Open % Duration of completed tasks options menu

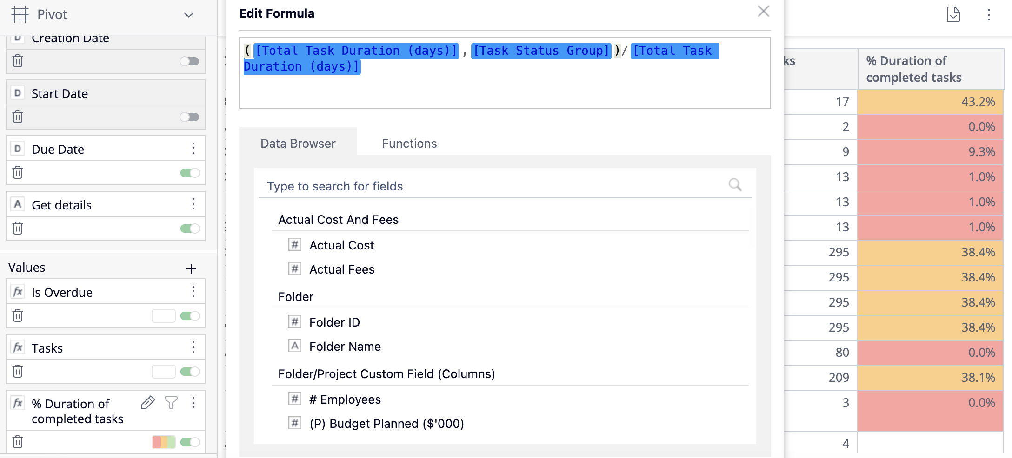point(193,403)
